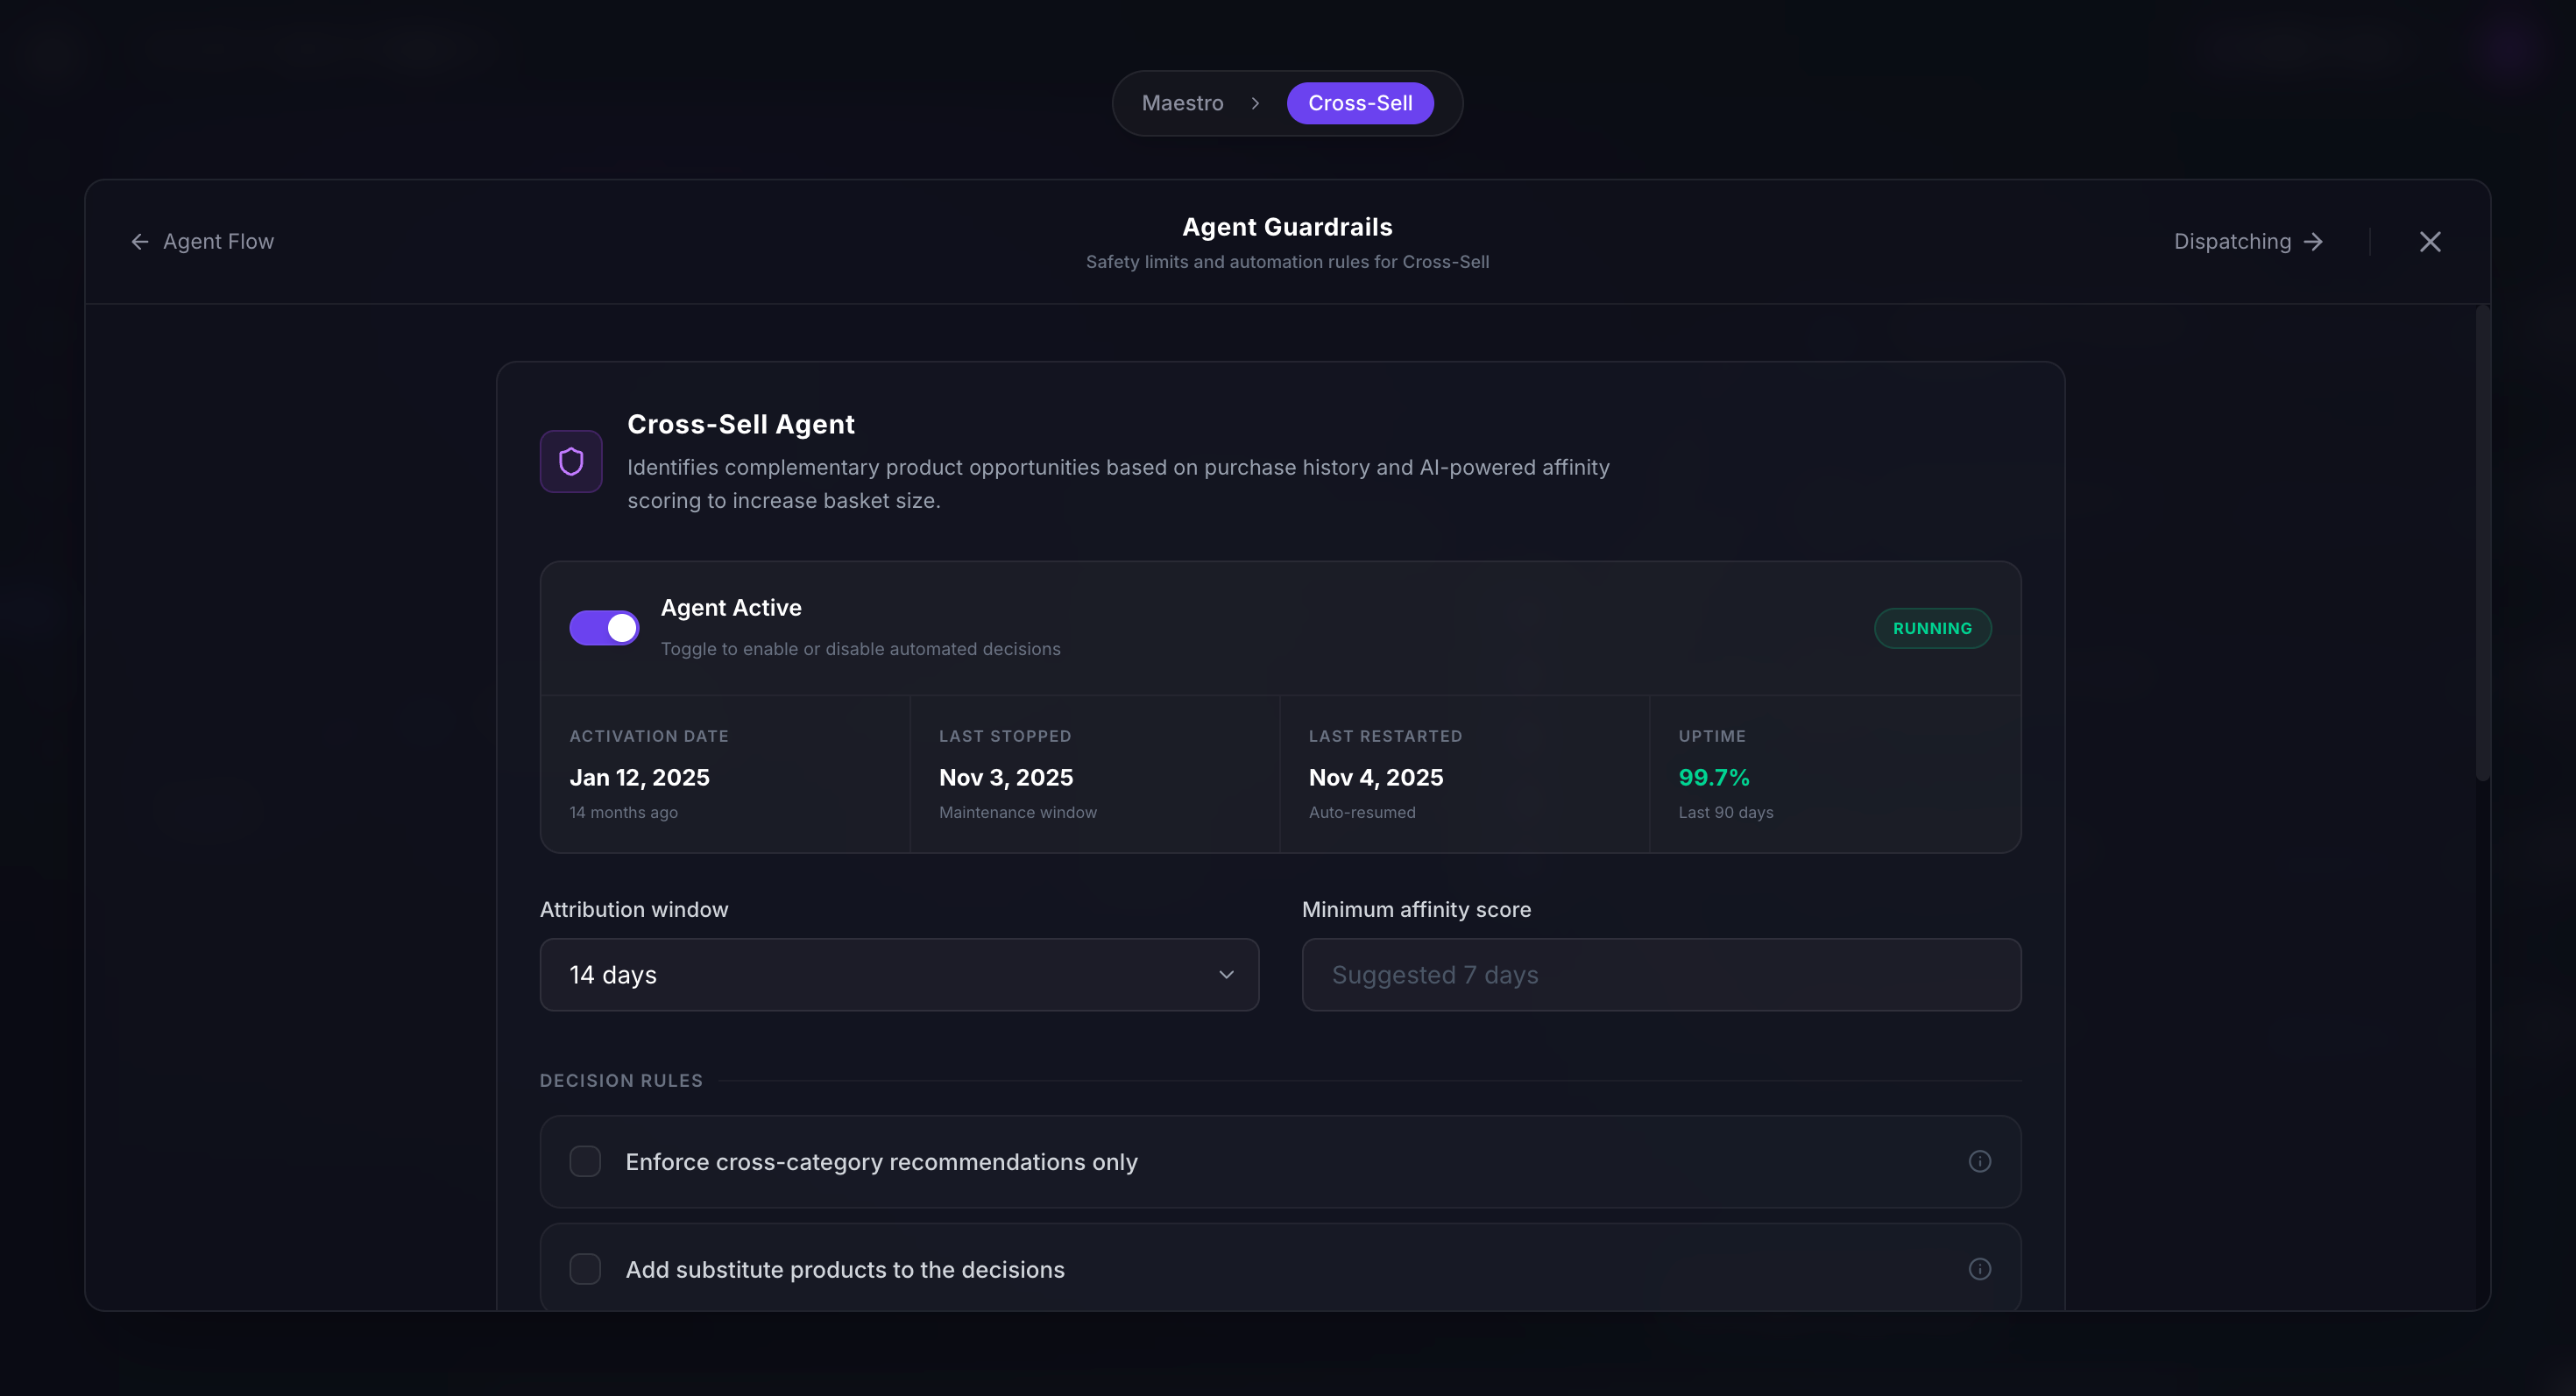
Task: Click the RUNNING status badge
Action: (x=1932, y=629)
